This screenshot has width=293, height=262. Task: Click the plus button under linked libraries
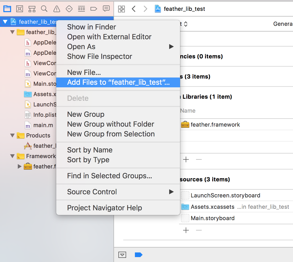(x=186, y=159)
